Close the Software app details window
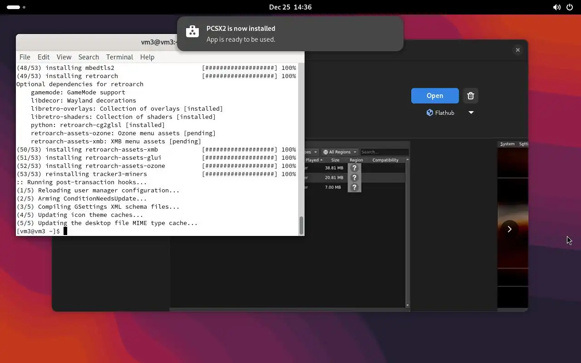This screenshot has height=363, width=581. pyautogui.click(x=517, y=50)
